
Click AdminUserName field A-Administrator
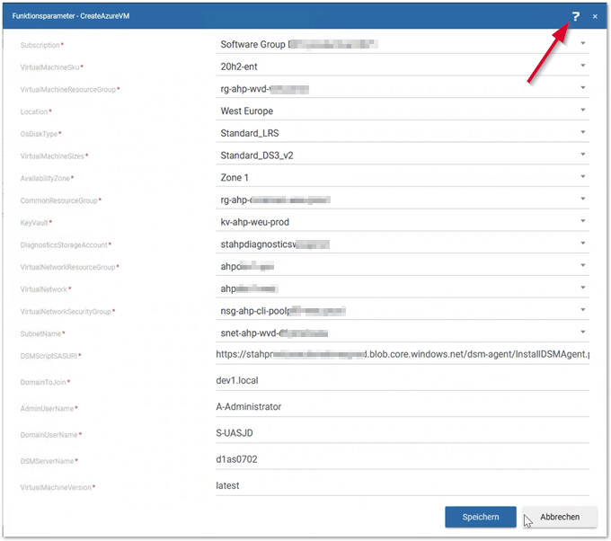click(x=403, y=407)
